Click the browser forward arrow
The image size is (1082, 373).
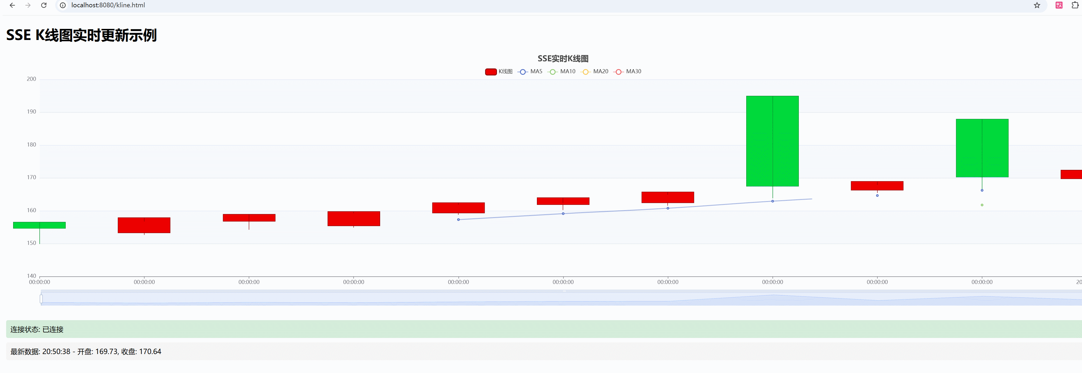pyautogui.click(x=28, y=6)
